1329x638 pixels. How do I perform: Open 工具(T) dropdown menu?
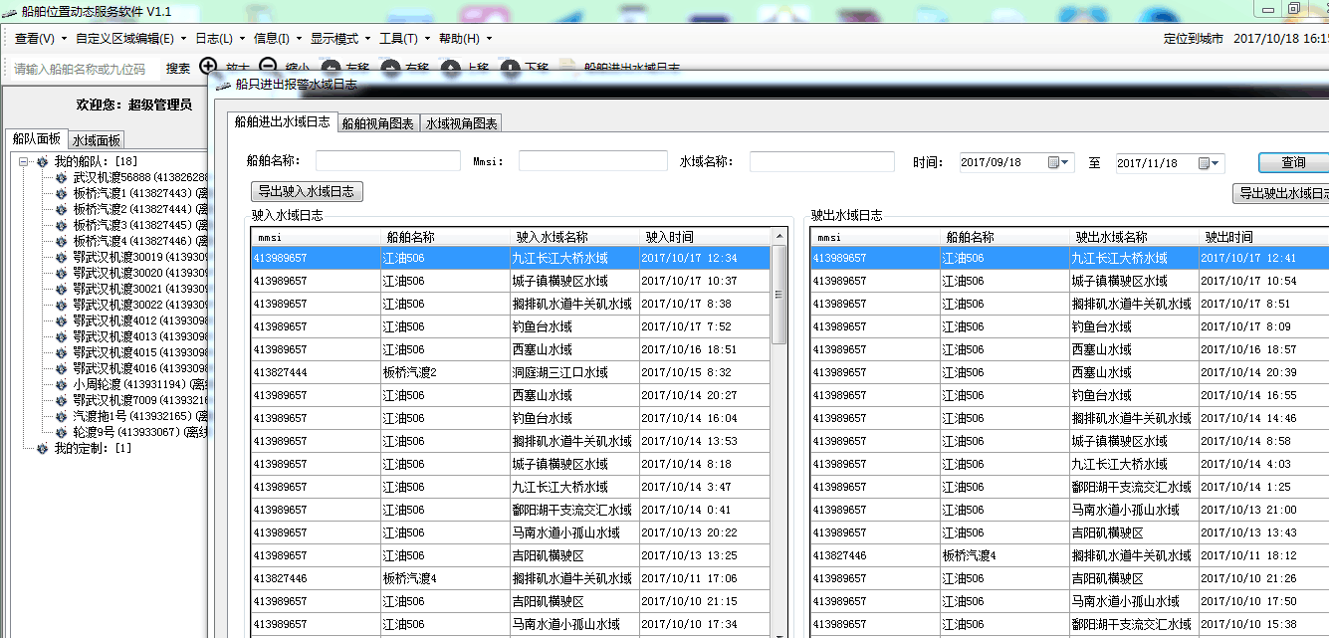click(x=403, y=39)
